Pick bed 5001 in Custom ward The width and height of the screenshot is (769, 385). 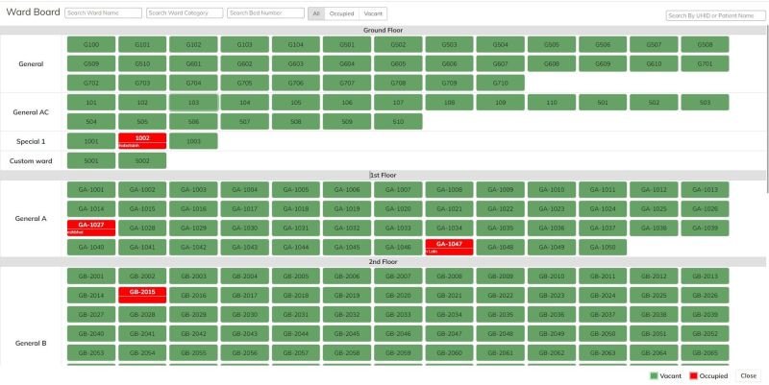point(91,160)
